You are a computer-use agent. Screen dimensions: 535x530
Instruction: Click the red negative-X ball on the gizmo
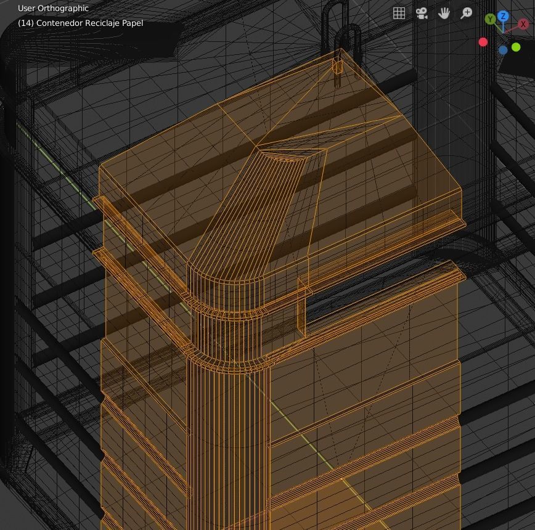tap(483, 42)
